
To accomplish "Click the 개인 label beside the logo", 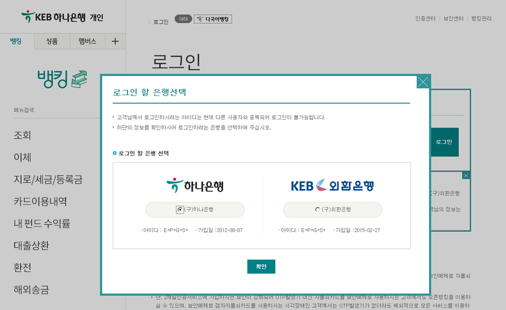I will click(x=96, y=17).
